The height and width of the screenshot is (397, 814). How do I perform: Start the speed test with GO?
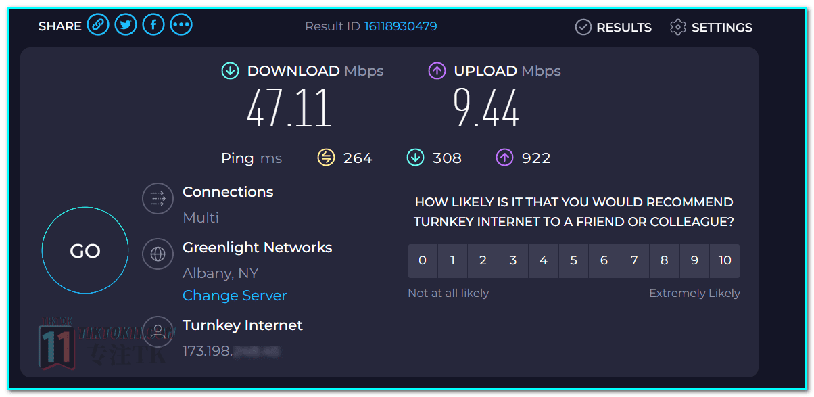(85, 250)
